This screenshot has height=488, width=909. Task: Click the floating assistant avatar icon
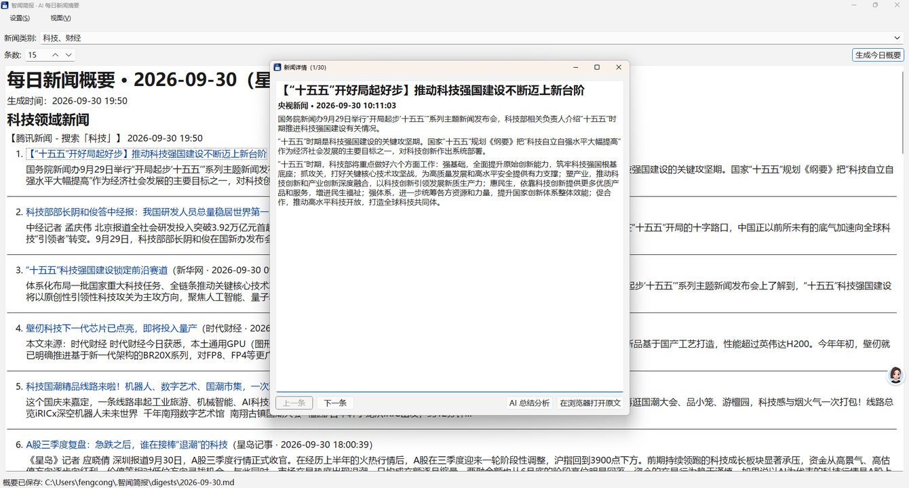(x=896, y=375)
